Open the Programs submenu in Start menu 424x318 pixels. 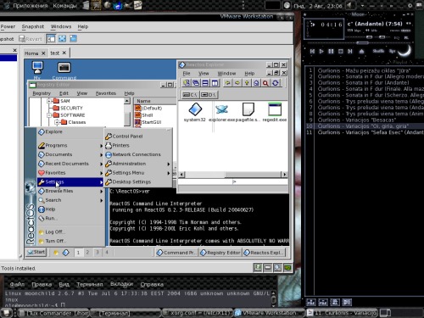click(70, 145)
